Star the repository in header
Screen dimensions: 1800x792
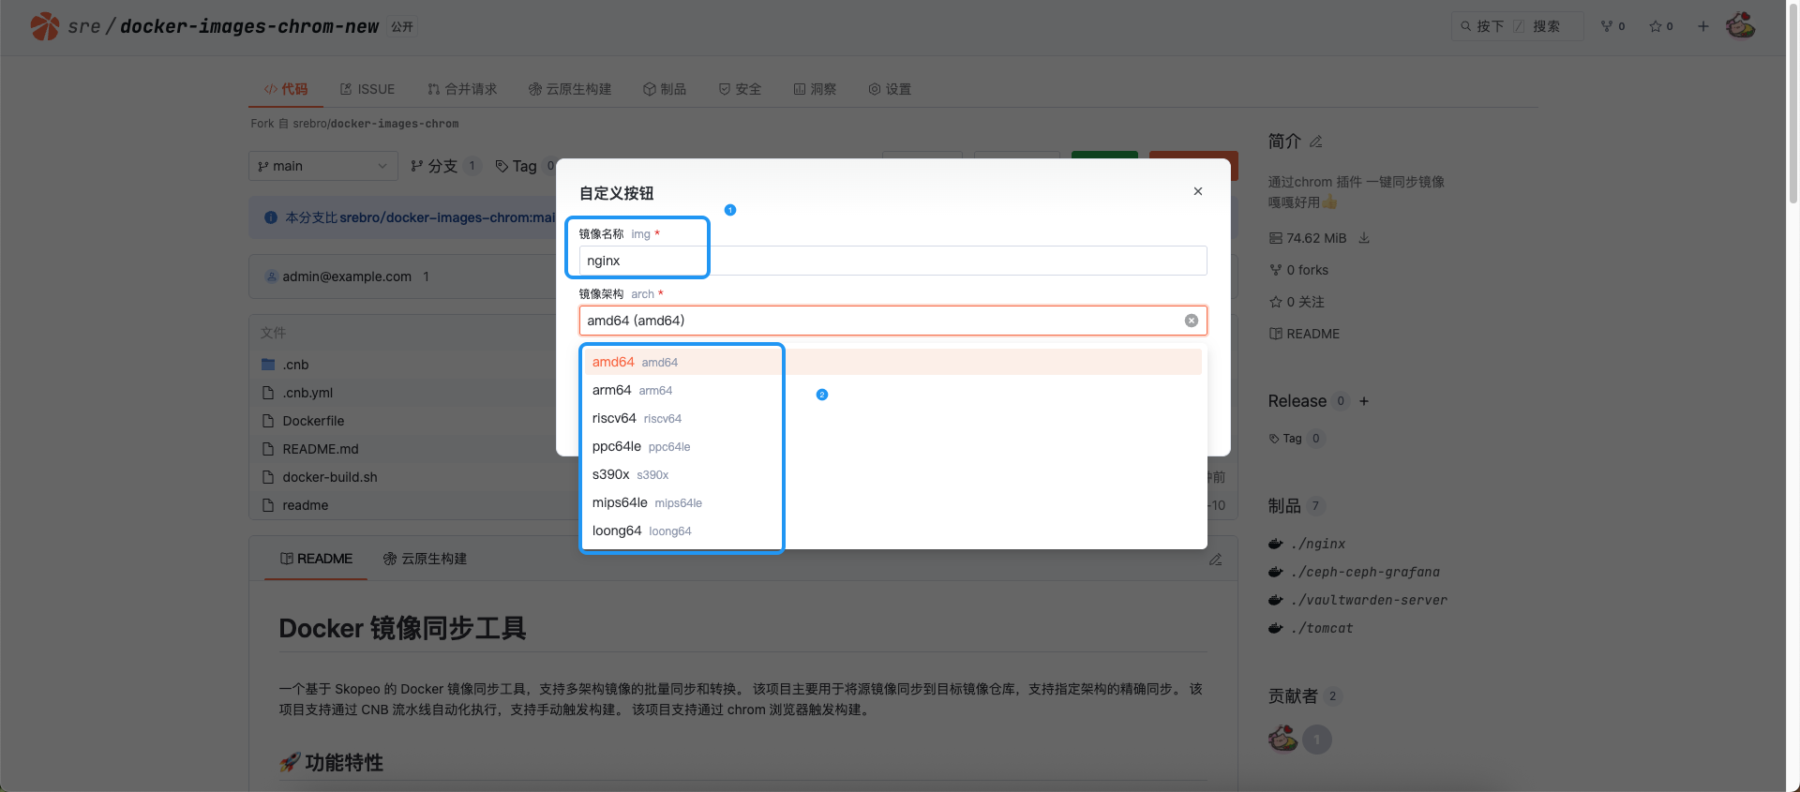point(1660,26)
